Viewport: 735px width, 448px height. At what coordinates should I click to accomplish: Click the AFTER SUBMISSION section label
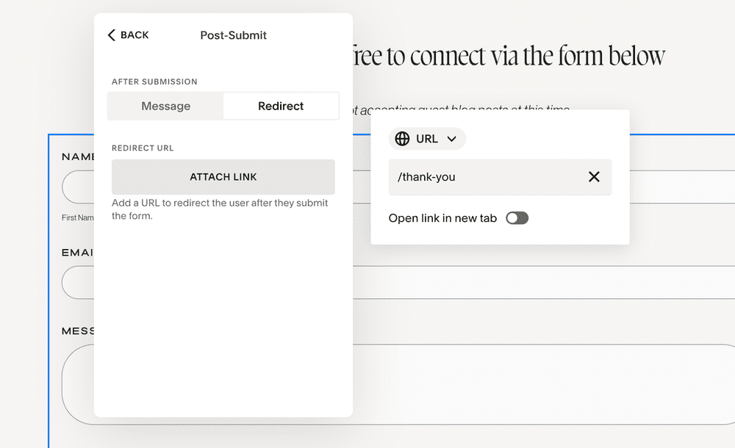click(154, 82)
